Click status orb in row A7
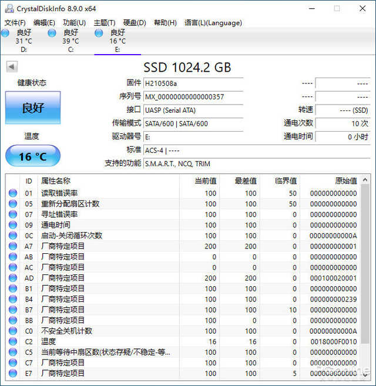The image size is (376, 386). [13, 246]
